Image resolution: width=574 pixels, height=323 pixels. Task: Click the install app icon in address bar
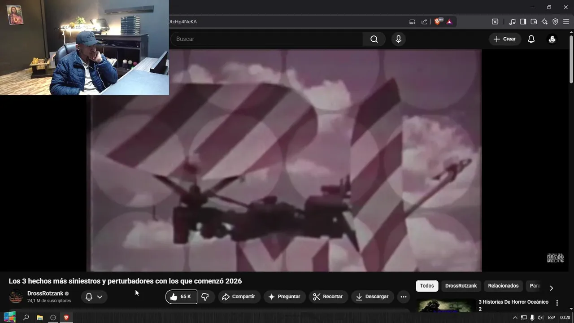[x=412, y=22]
